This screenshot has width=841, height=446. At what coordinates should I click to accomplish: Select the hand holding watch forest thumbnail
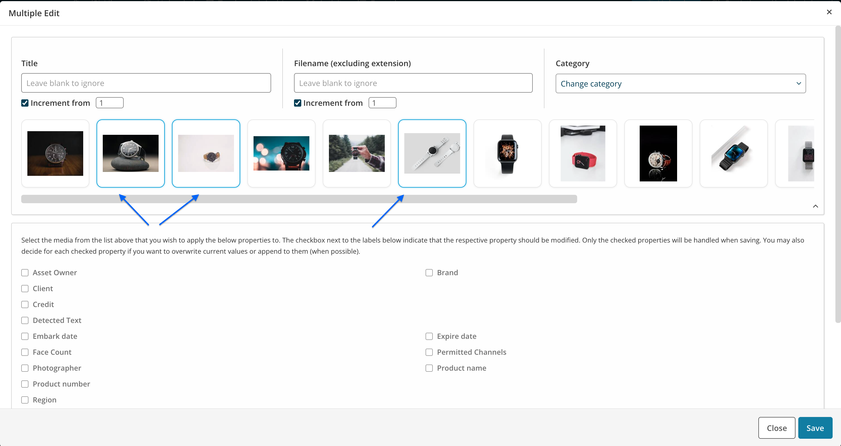(357, 153)
